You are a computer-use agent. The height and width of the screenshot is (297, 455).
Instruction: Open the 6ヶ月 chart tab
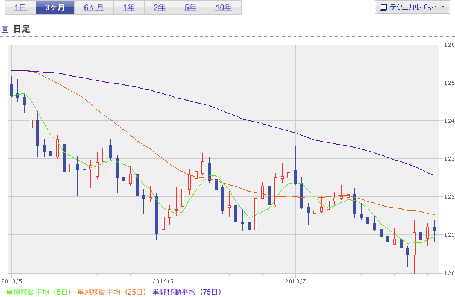94,8
